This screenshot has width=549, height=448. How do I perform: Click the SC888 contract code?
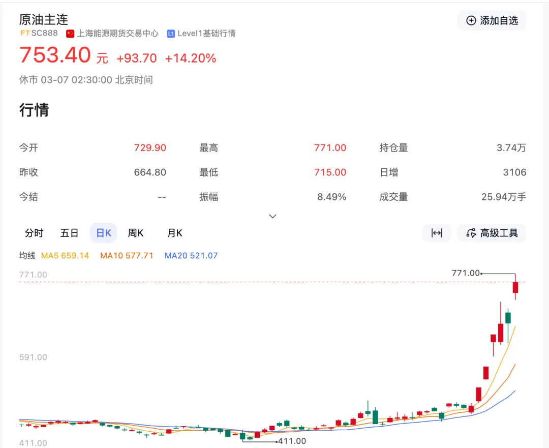44,33
